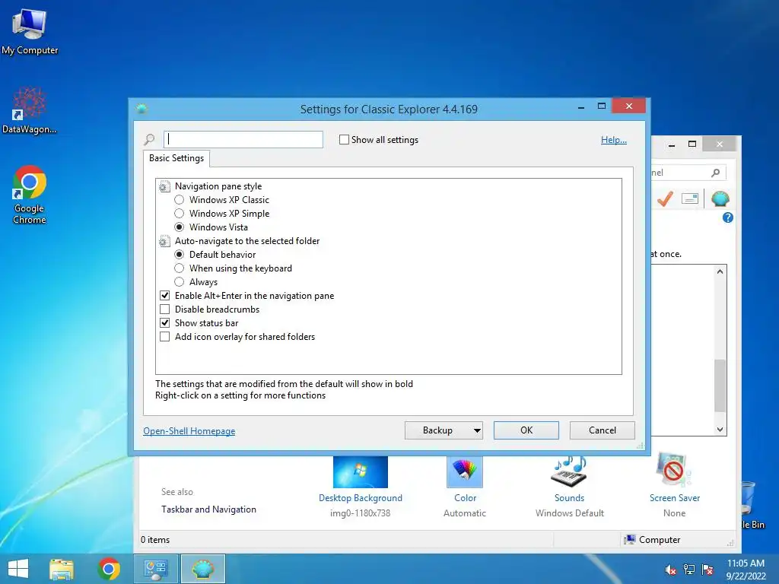The height and width of the screenshot is (584, 779).
Task: Click the Desktop Background link text
Action: click(360, 497)
